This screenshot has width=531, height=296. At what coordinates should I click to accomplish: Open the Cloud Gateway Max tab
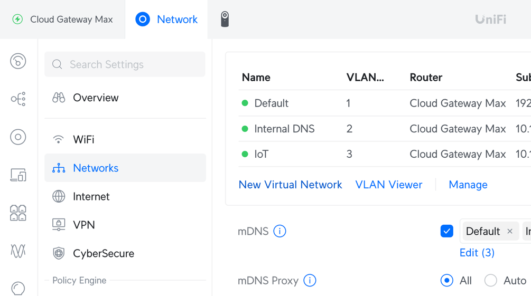point(62,20)
